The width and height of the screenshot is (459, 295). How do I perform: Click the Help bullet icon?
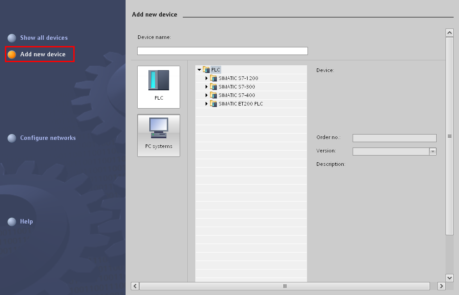click(12, 222)
